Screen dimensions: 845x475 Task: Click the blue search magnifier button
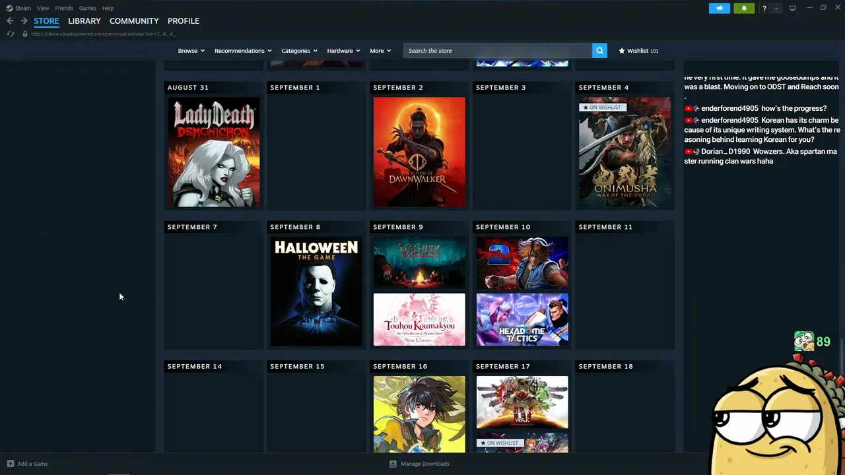click(599, 51)
